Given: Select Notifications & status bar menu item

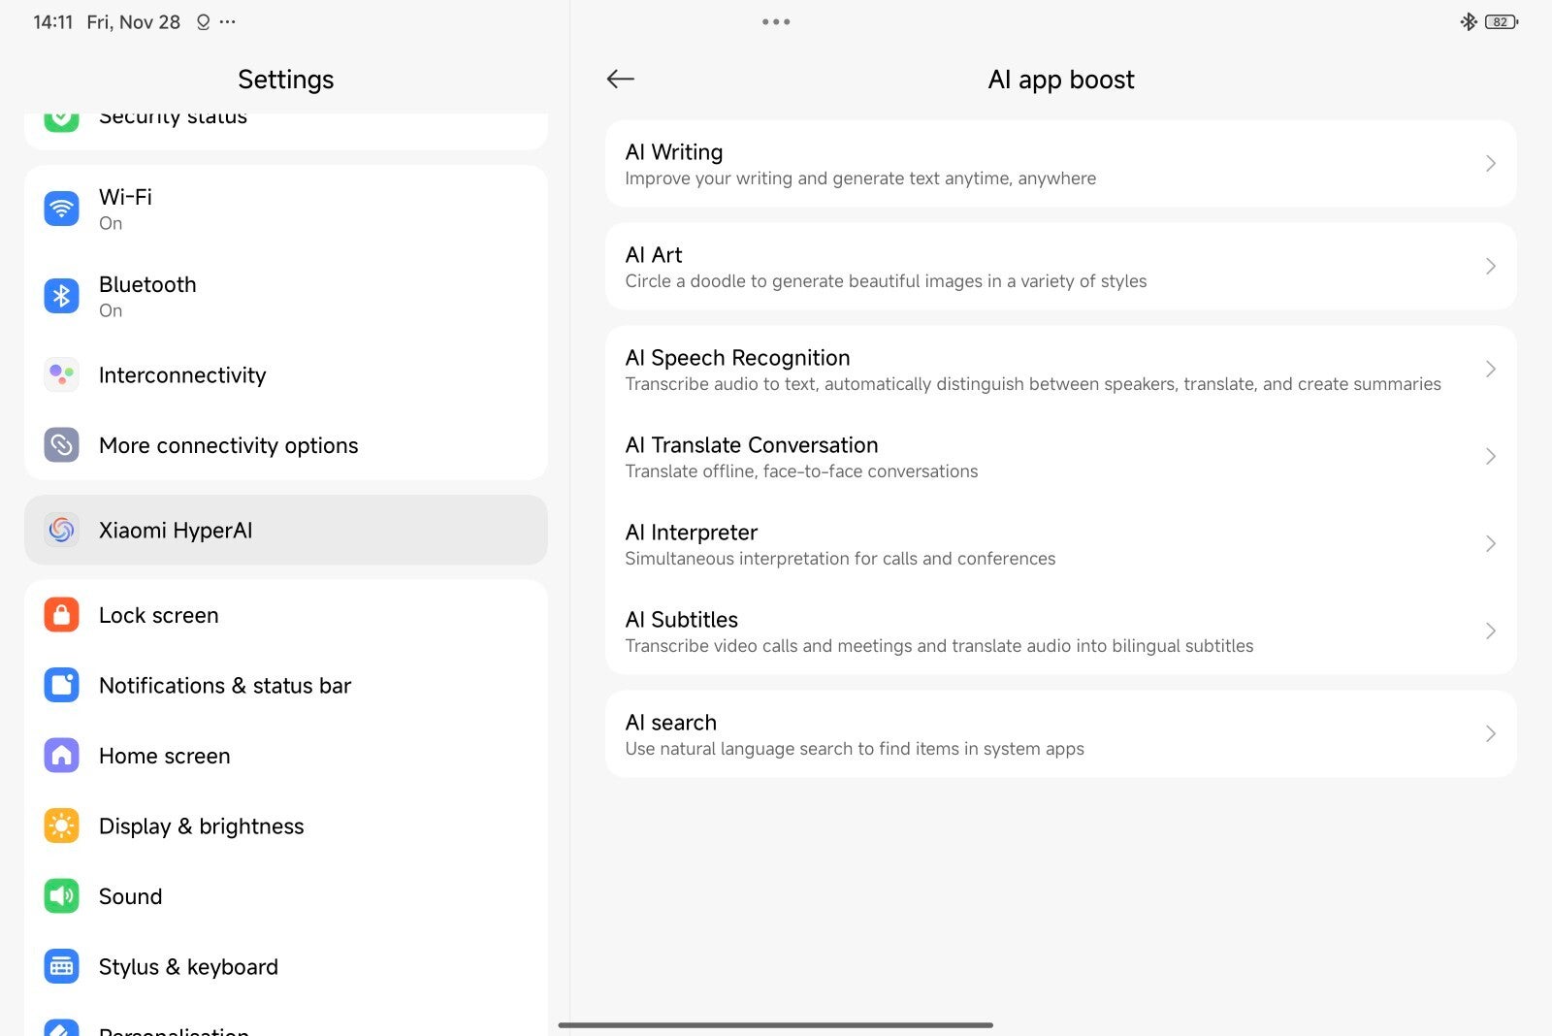Looking at the screenshot, I should pos(225,686).
